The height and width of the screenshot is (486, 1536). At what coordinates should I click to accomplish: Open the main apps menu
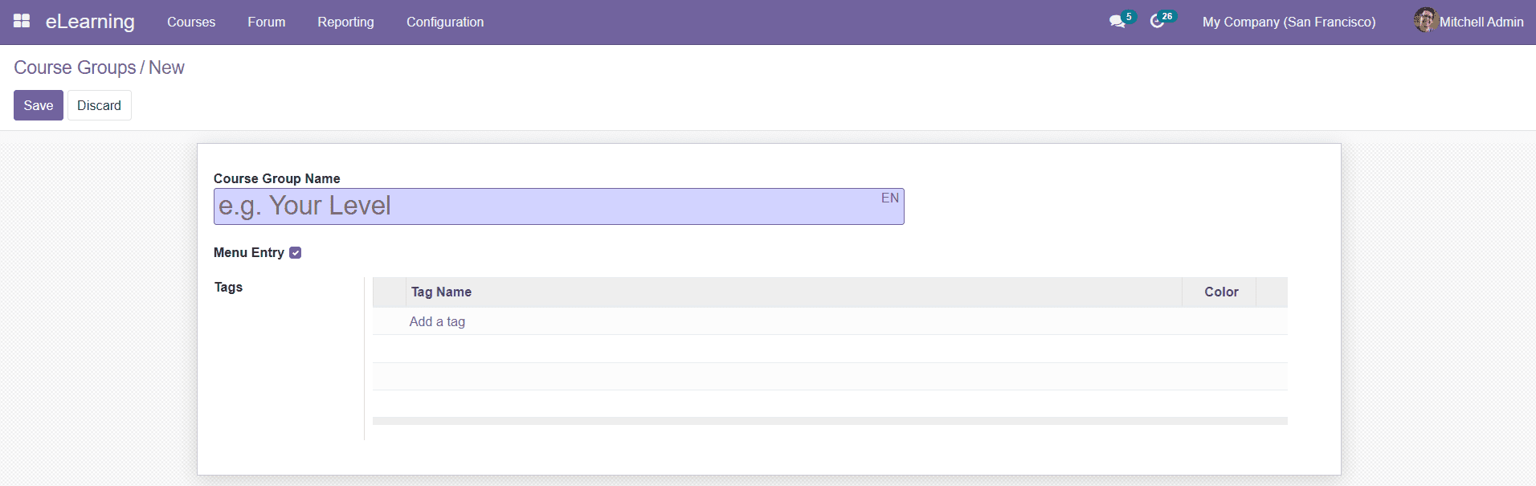21,19
